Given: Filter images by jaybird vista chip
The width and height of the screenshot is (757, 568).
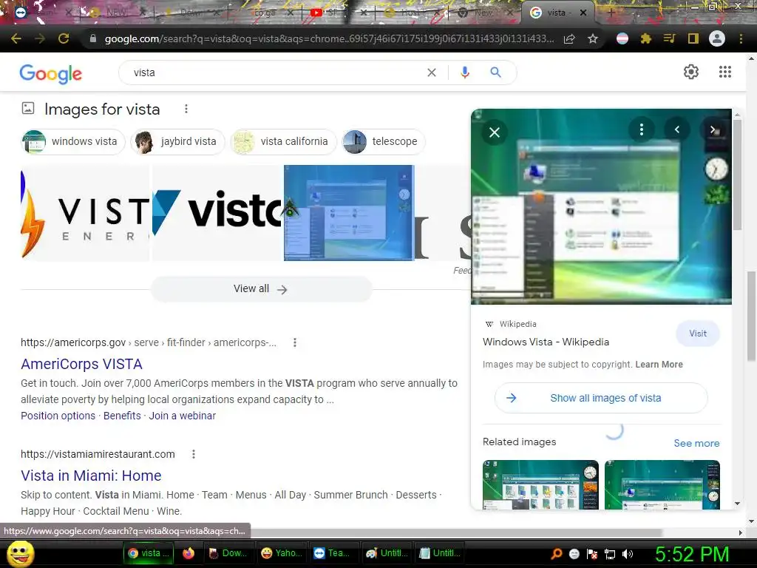Looking at the screenshot, I should [177, 141].
